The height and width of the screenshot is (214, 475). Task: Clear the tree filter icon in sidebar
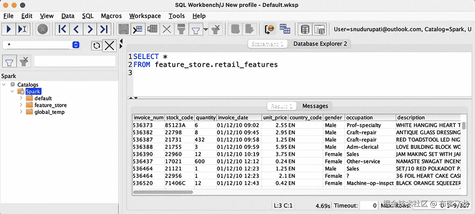pyautogui.click(x=24, y=62)
